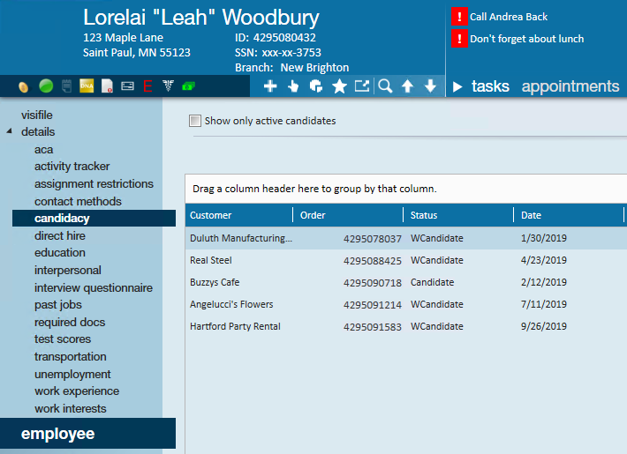This screenshot has height=454, width=627.
Task: Open the aca section
Action: tap(43, 150)
